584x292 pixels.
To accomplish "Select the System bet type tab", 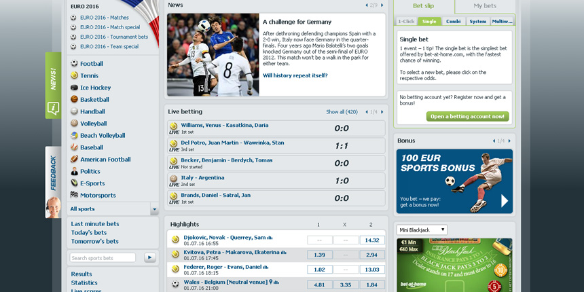I will [478, 21].
